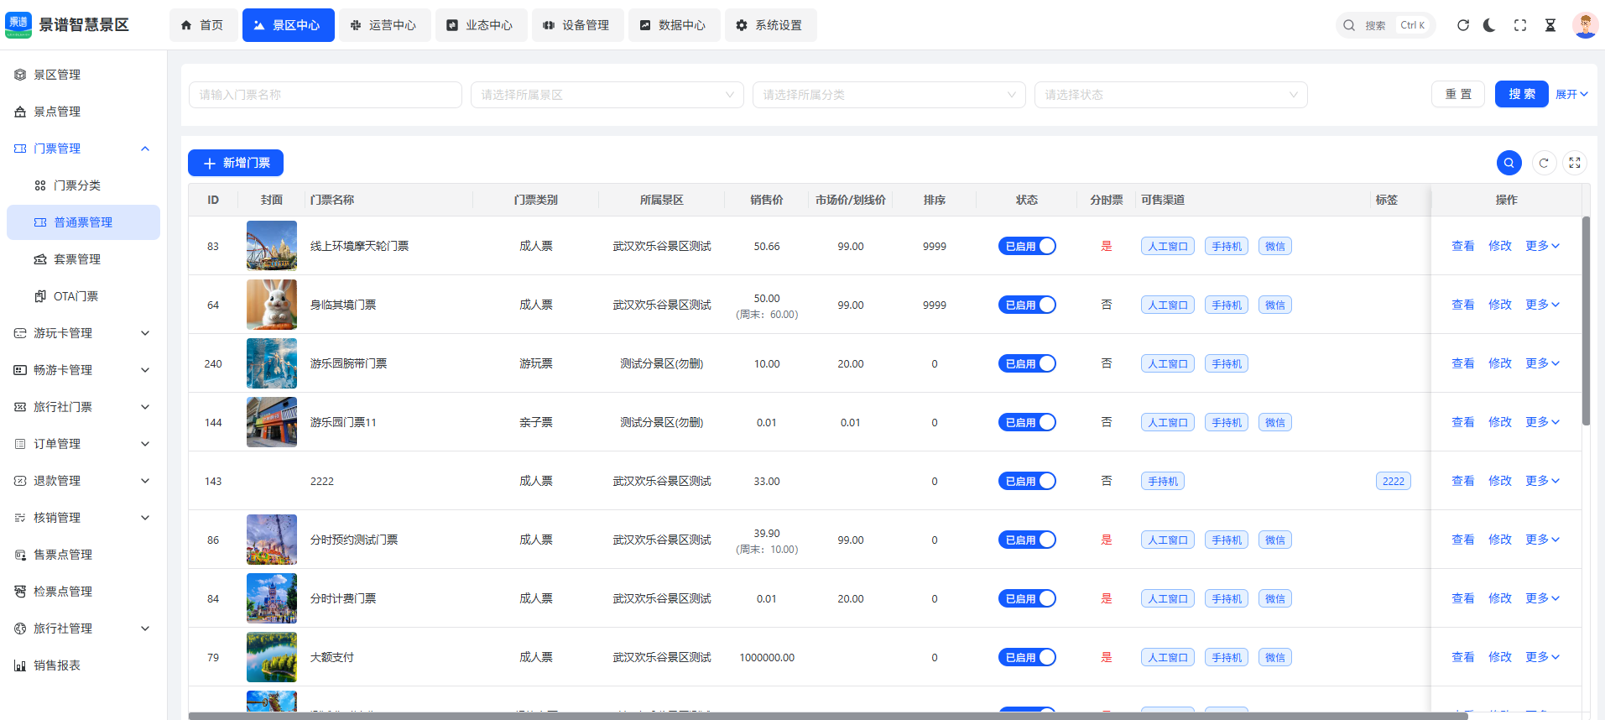The image size is (1605, 720).
Task: Click blue 搜索 button
Action: click(1522, 94)
